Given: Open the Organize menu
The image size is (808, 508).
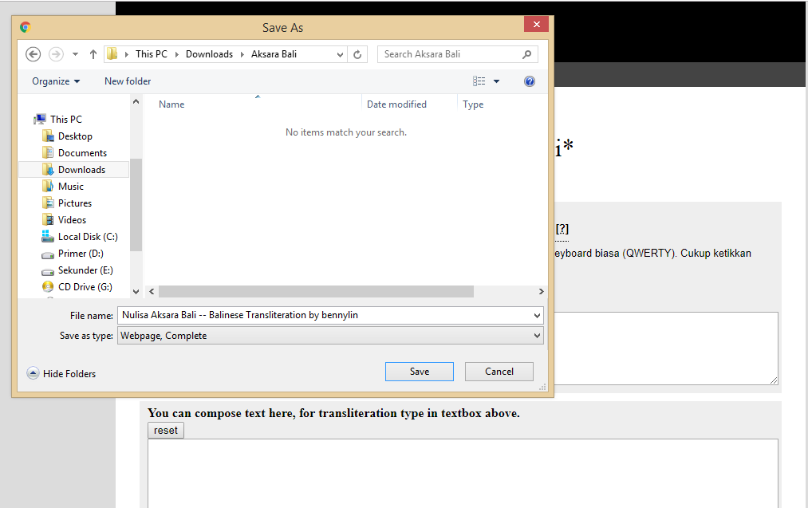Looking at the screenshot, I should (56, 81).
